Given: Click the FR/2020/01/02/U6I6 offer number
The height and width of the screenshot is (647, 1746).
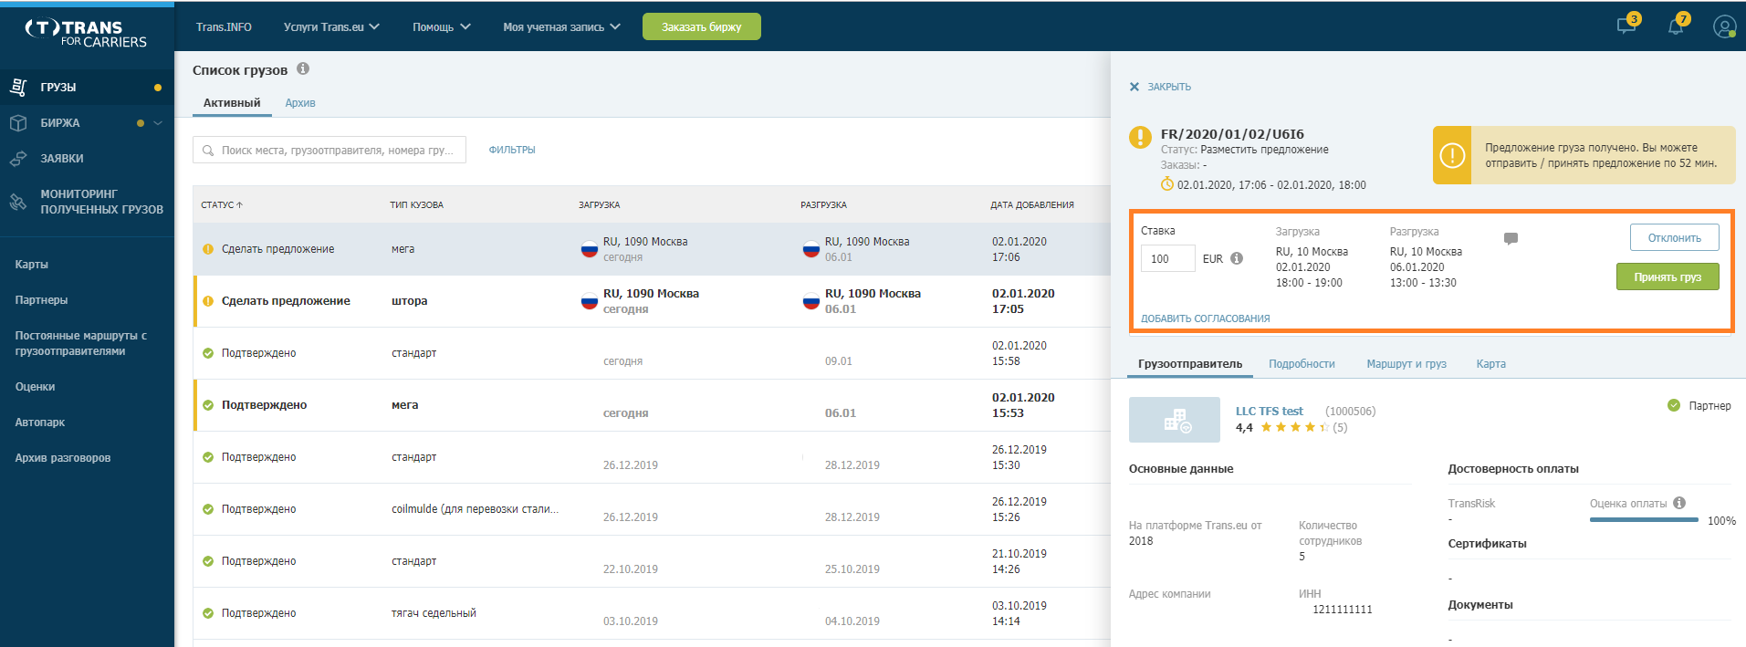Looking at the screenshot, I should point(1232,134).
